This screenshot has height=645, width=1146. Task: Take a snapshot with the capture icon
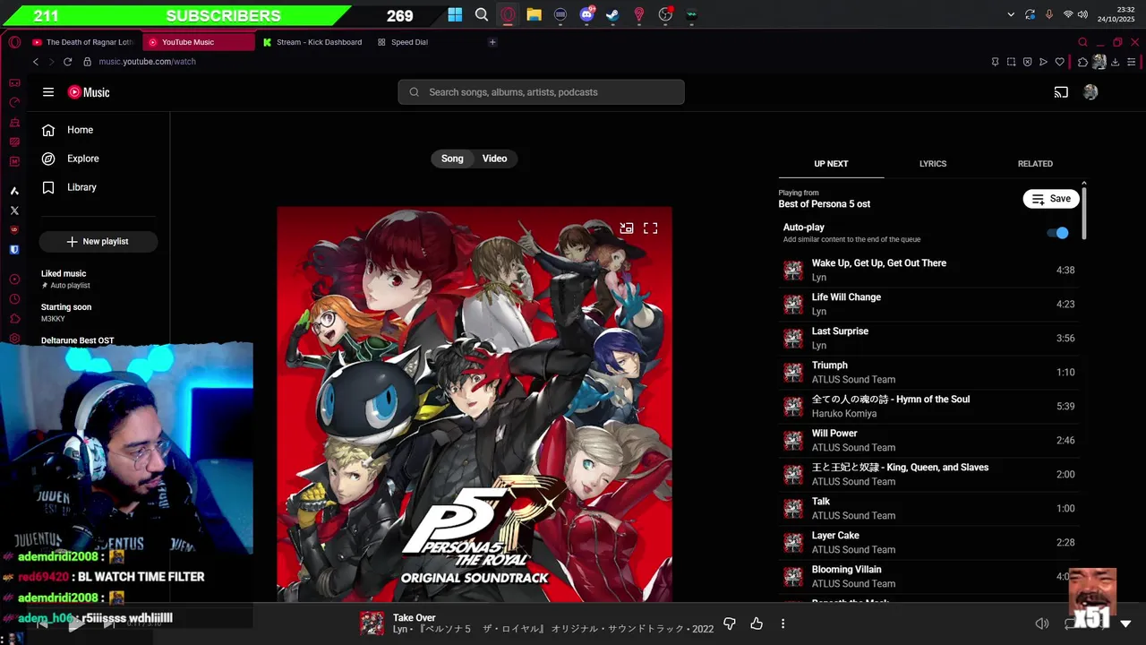1011,62
